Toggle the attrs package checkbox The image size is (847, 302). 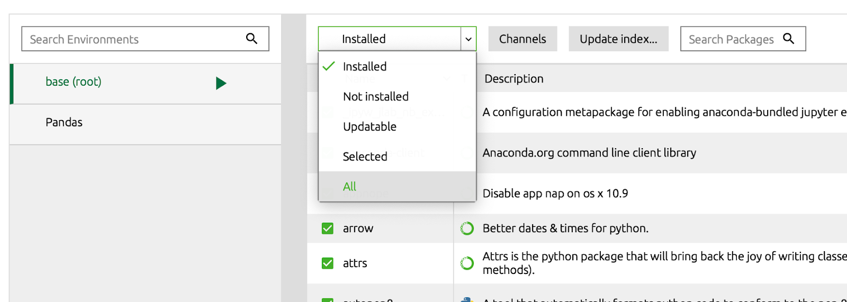click(x=328, y=263)
